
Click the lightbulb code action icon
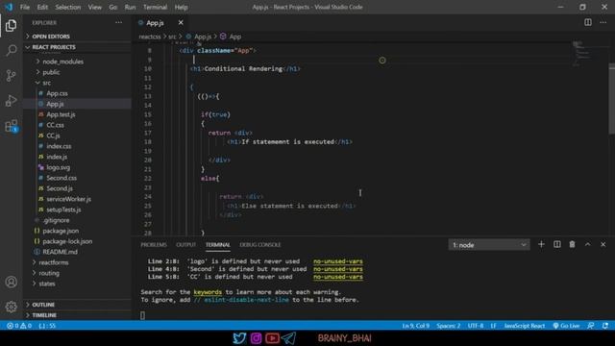point(382,61)
